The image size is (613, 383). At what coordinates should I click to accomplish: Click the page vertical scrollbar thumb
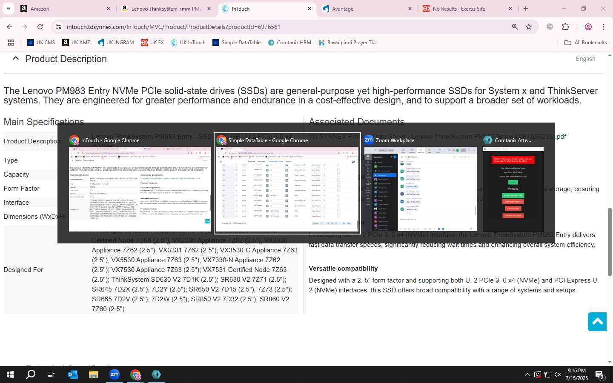tap(610, 242)
